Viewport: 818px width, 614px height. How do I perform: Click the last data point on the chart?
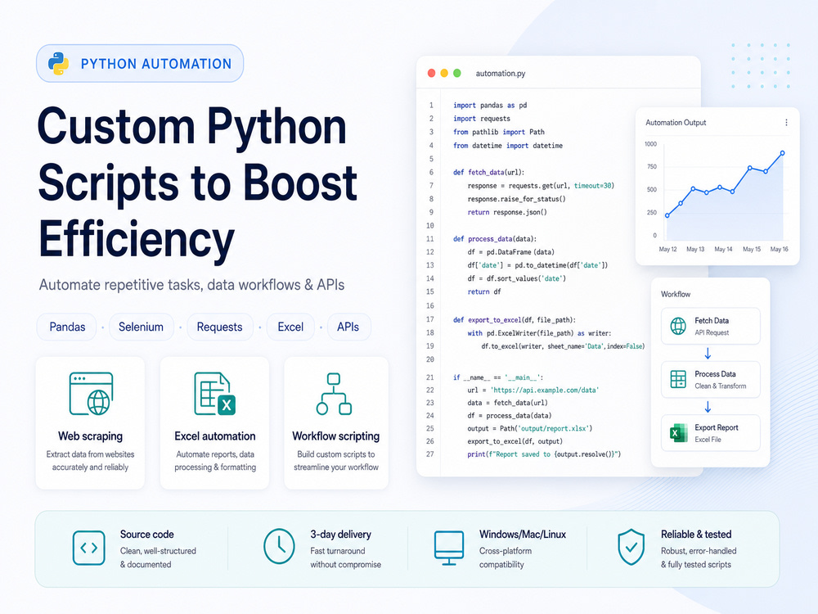point(783,153)
